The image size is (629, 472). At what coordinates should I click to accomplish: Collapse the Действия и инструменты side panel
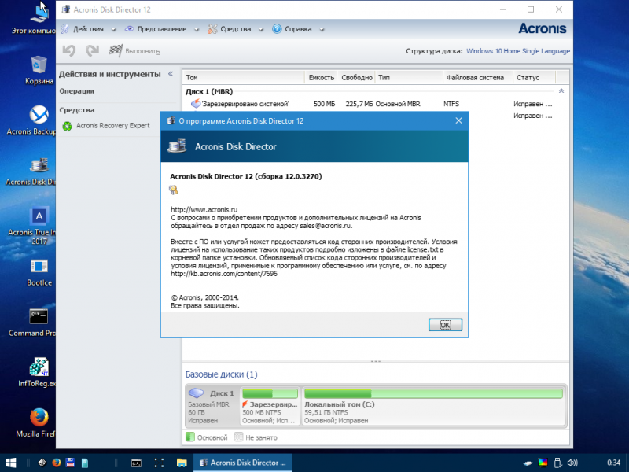tap(171, 74)
